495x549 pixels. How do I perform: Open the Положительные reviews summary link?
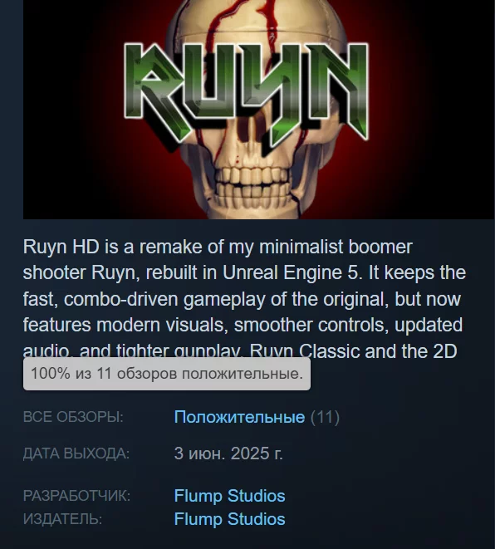tap(239, 417)
